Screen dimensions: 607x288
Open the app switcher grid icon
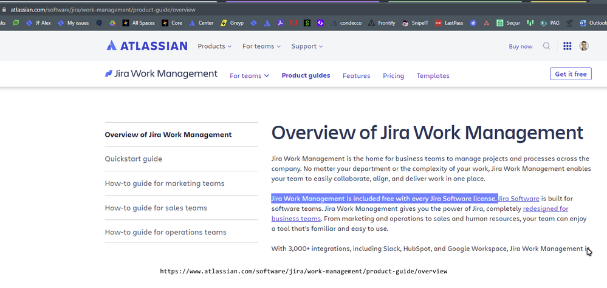pyautogui.click(x=567, y=46)
